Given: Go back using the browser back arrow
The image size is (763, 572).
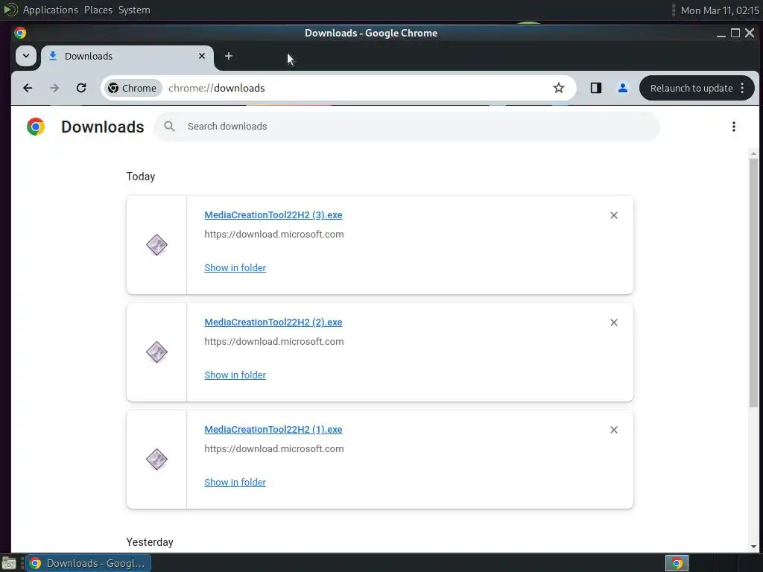Looking at the screenshot, I should point(28,88).
